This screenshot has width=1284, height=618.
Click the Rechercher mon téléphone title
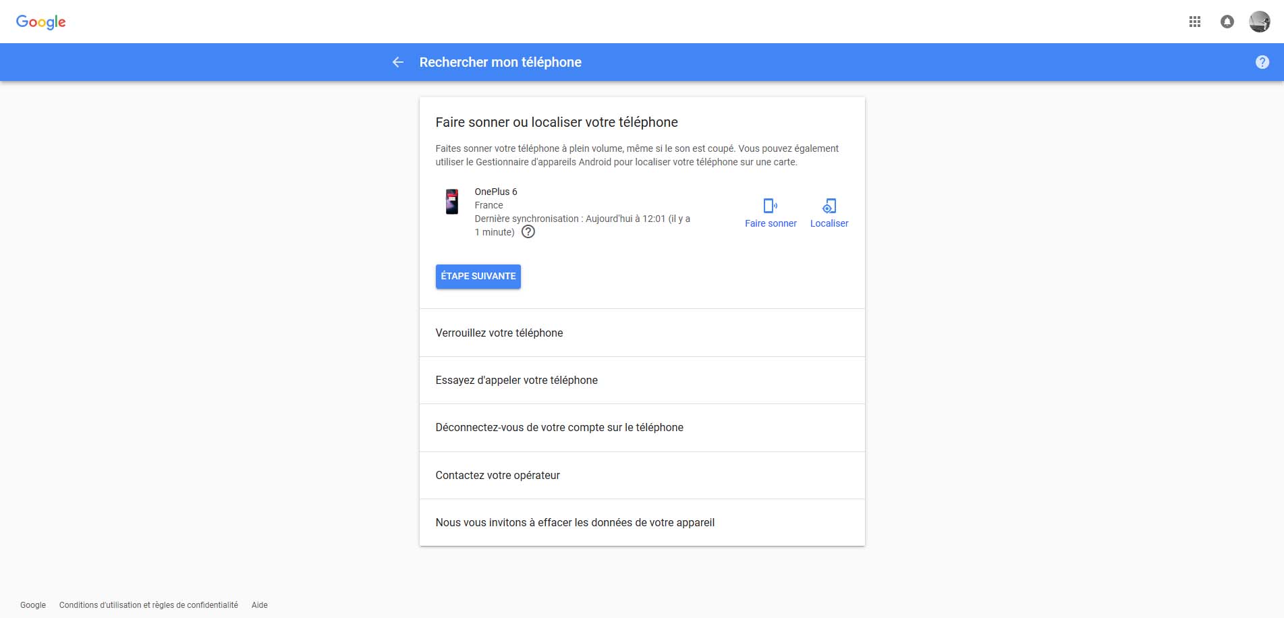[500, 62]
